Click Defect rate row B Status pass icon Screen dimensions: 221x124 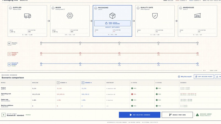click(x=157, y=100)
